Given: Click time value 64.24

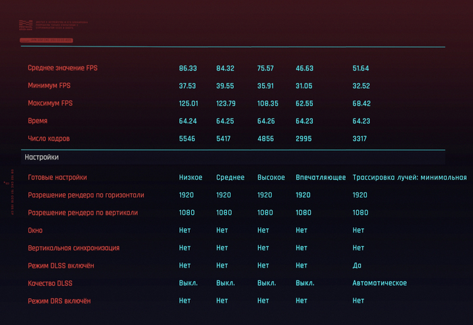Looking at the screenshot, I should 188,122.
